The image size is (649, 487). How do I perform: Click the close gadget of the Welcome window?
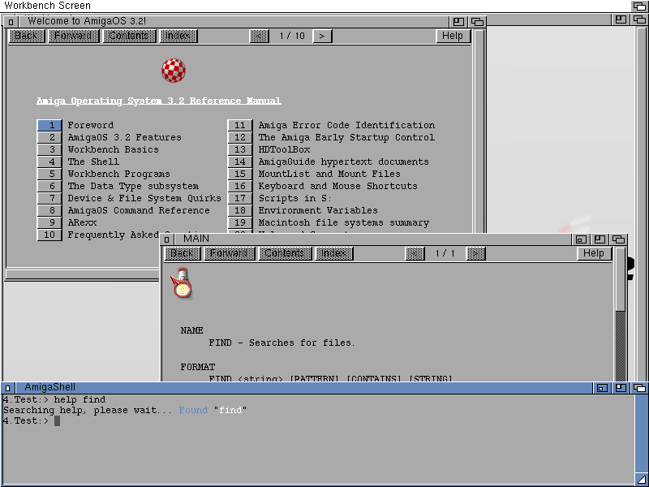click(x=11, y=22)
